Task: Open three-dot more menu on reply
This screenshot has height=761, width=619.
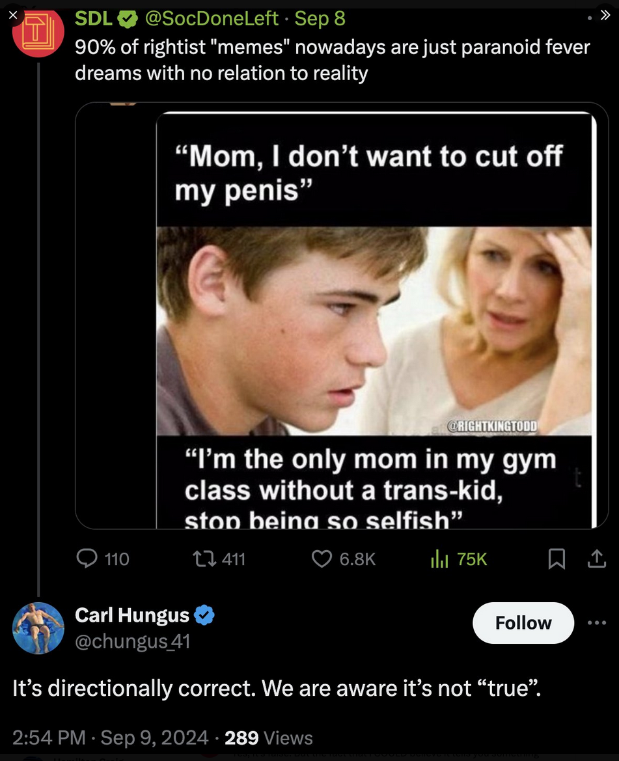Action: [596, 623]
